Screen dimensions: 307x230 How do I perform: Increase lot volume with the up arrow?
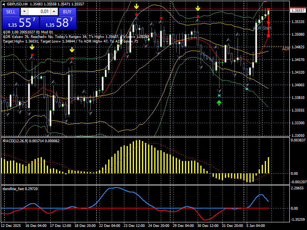[54, 11]
